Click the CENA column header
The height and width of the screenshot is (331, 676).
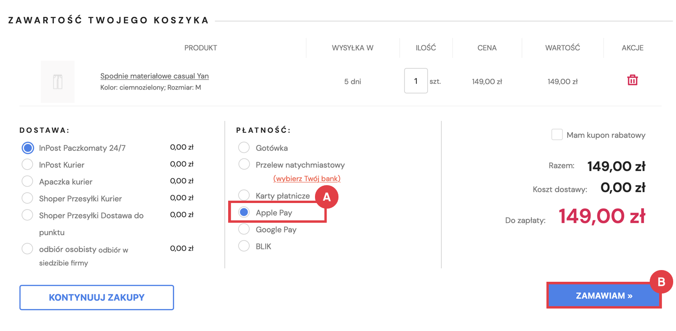coord(487,48)
